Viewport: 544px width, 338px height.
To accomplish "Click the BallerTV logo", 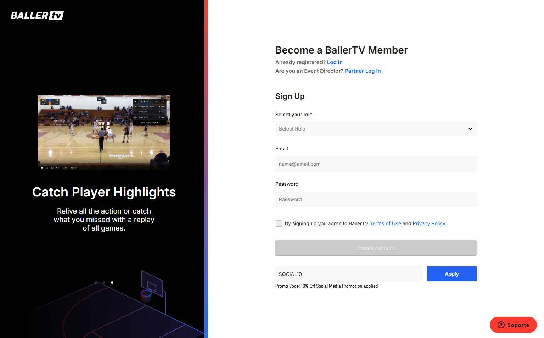I will (37, 15).
